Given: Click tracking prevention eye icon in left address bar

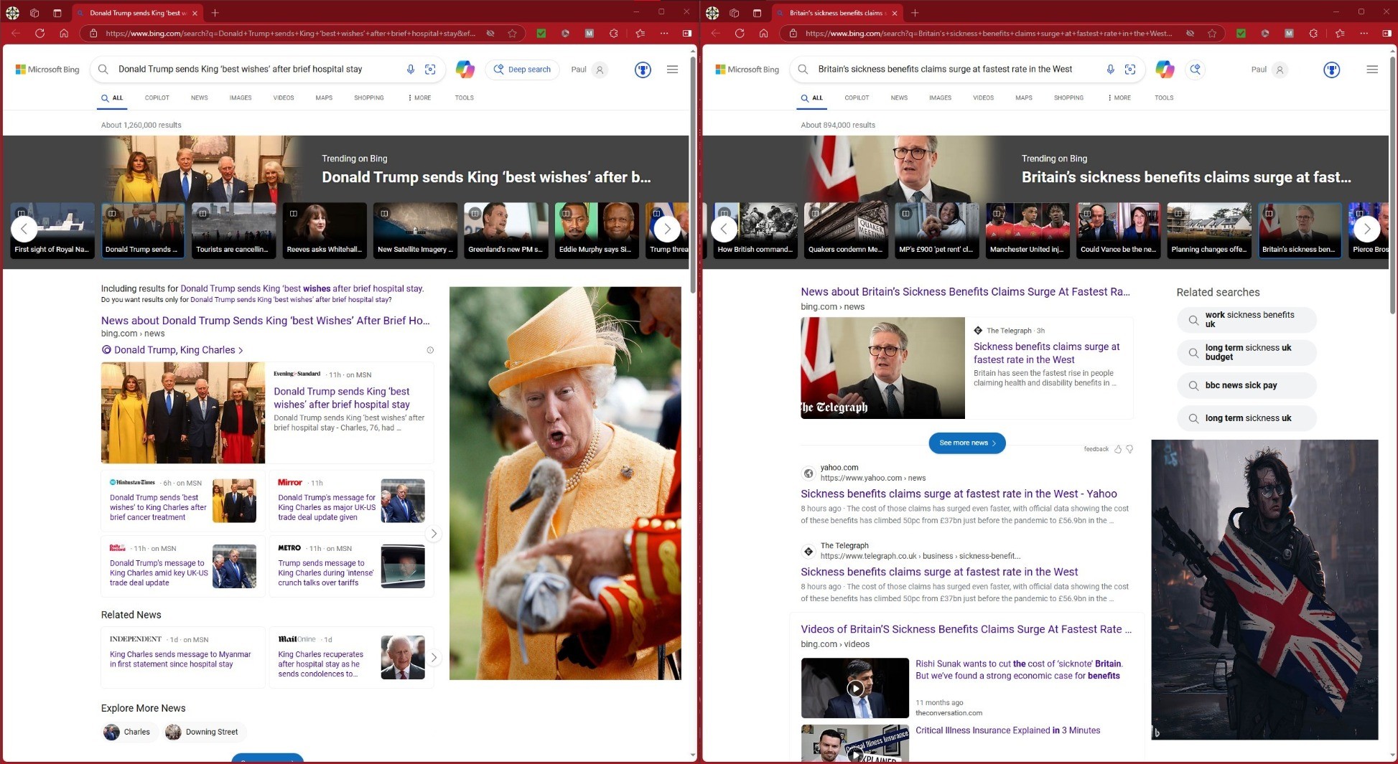Looking at the screenshot, I should click(x=490, y=33).
